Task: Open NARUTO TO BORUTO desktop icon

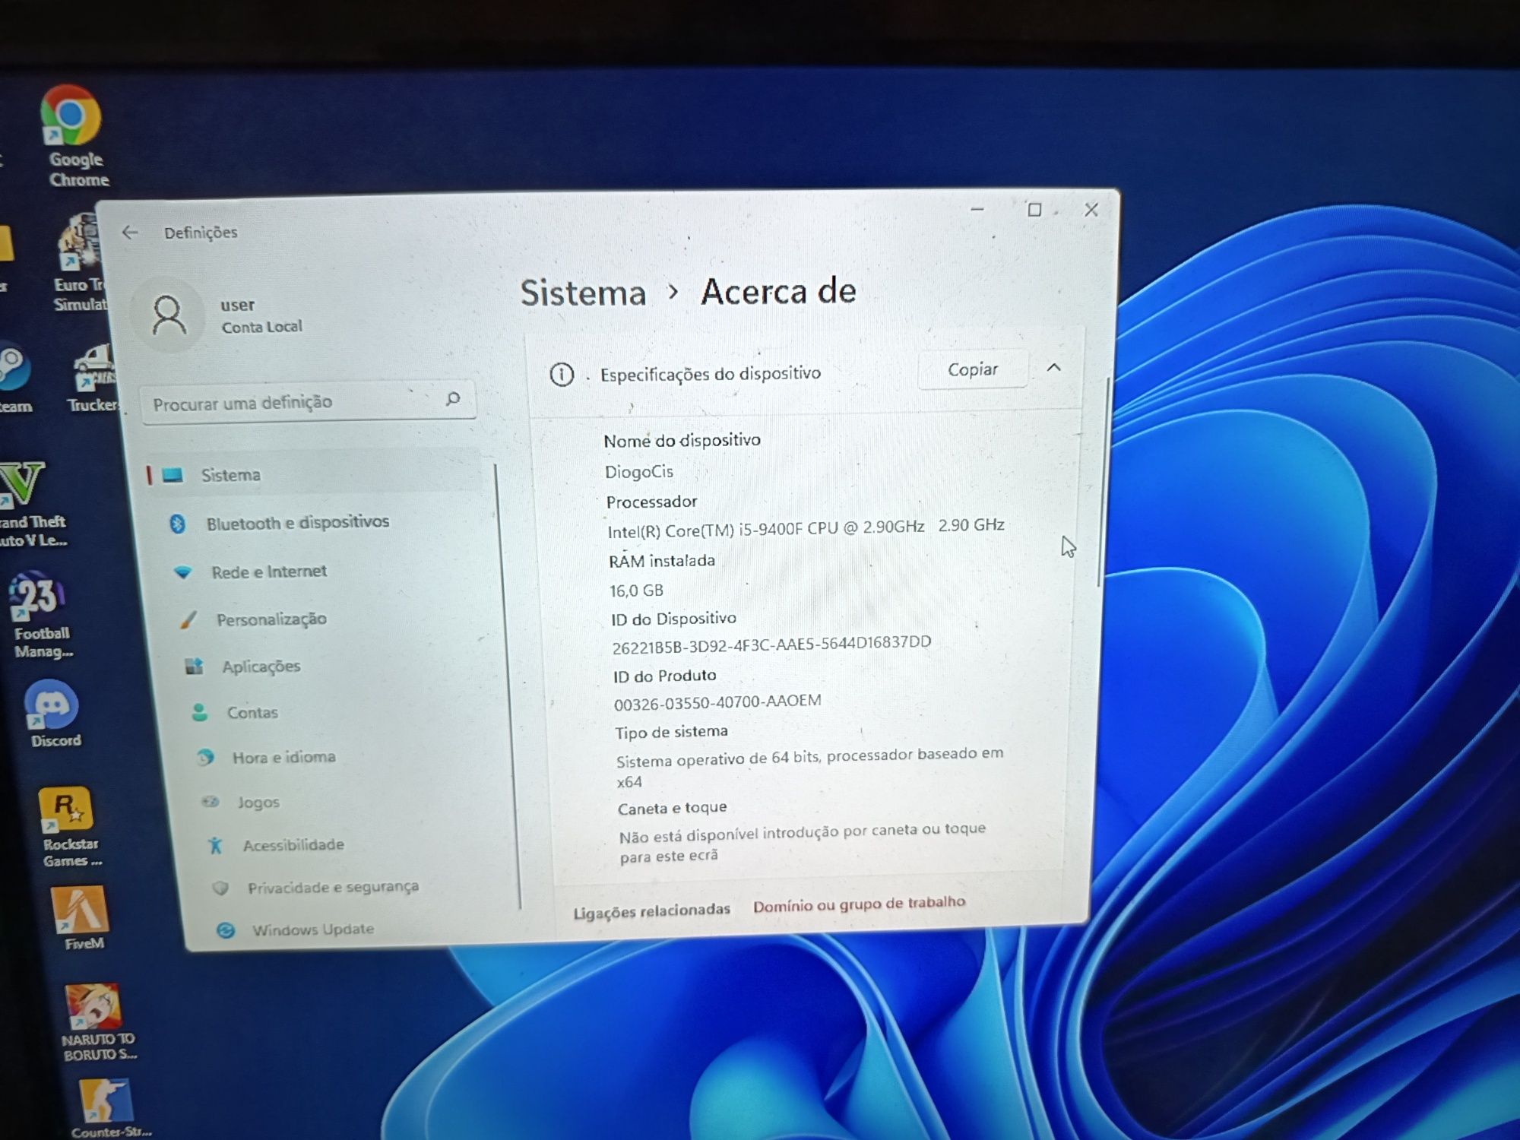Action: (x=96, y=1022)
